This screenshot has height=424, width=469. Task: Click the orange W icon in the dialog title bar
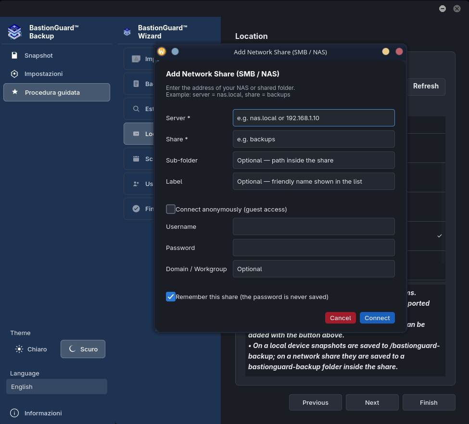[x=162, y=52]
